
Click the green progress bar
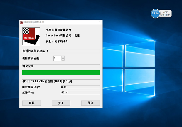click(61, 73)
